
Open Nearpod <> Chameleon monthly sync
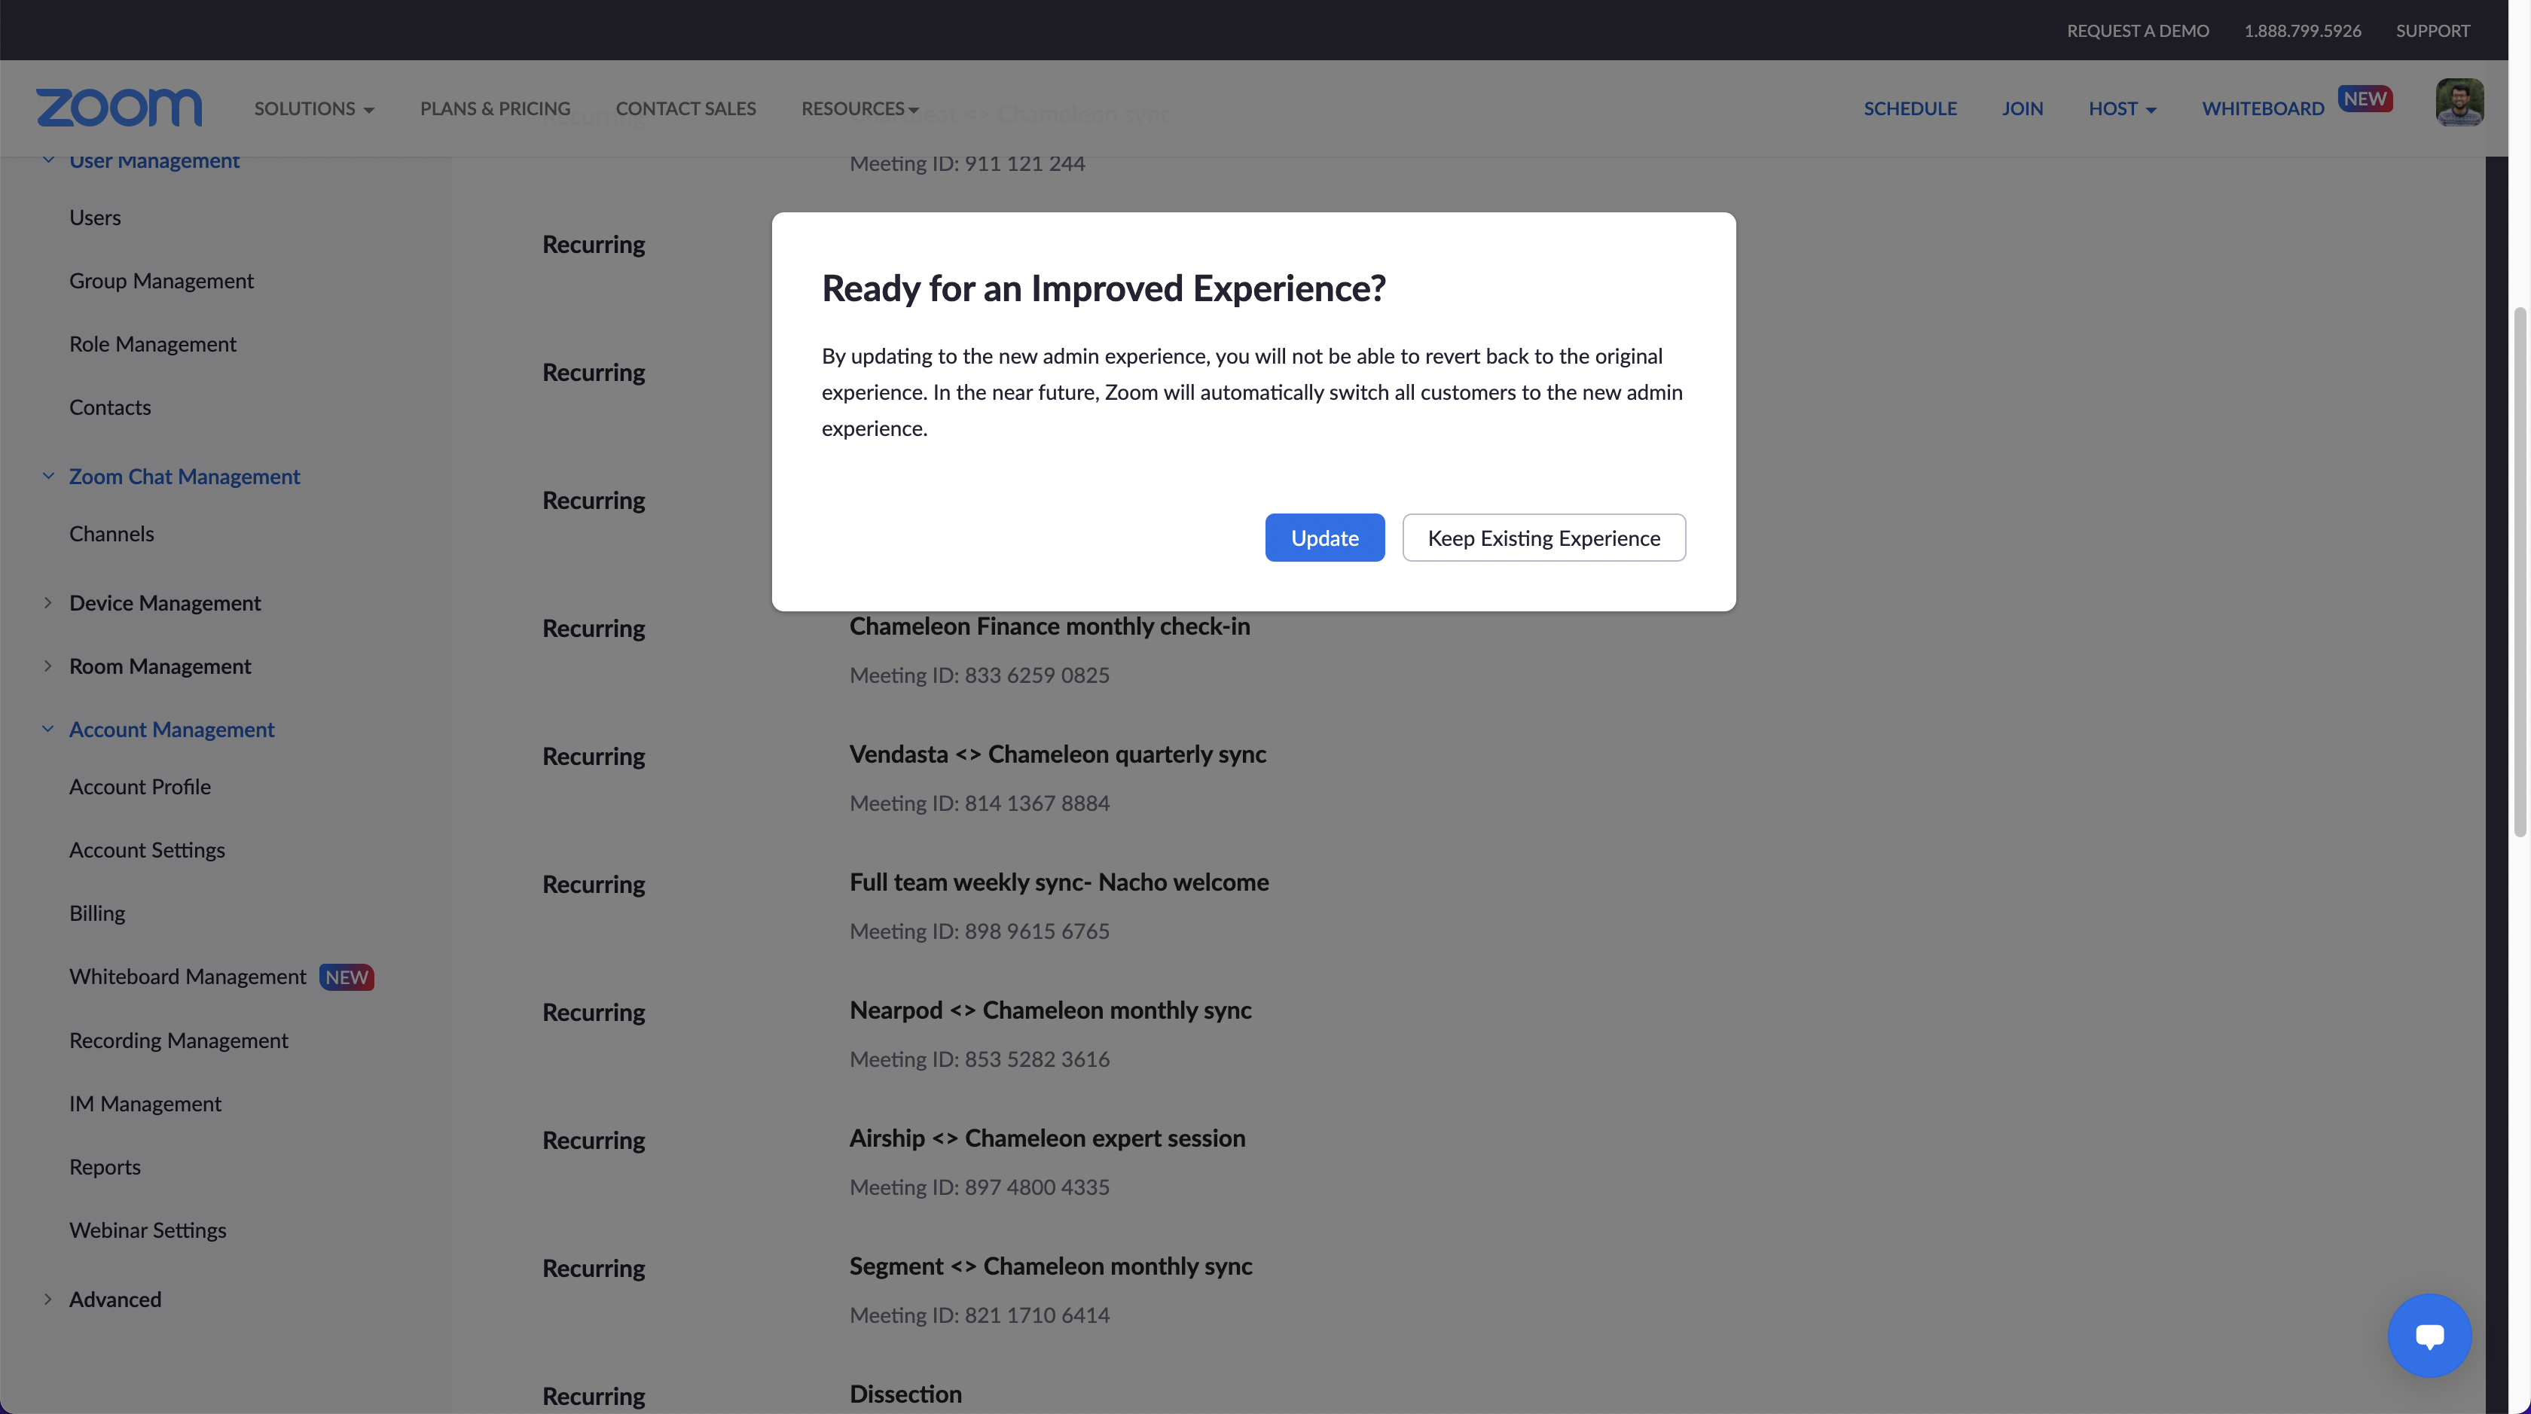point(1049,1010)
